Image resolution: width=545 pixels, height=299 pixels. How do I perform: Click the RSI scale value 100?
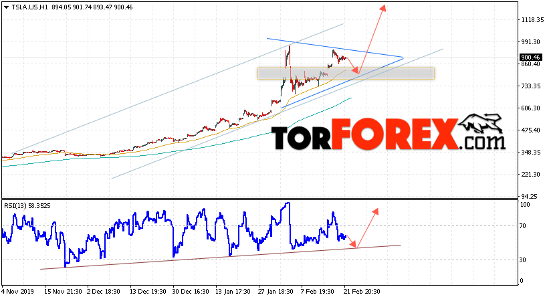pyautogui.click(x=525, y=205)
